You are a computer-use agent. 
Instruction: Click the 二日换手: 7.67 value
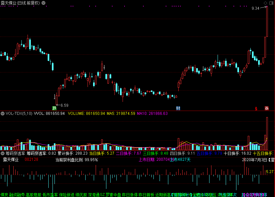point(128,153)
